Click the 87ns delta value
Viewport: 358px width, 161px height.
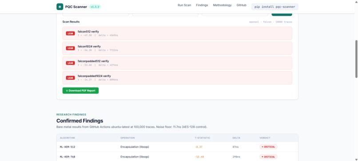click(235, 147)
